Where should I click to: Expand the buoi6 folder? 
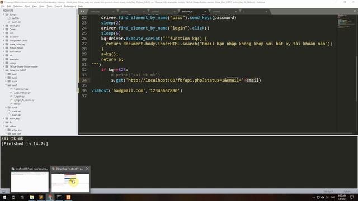(6, 107)
